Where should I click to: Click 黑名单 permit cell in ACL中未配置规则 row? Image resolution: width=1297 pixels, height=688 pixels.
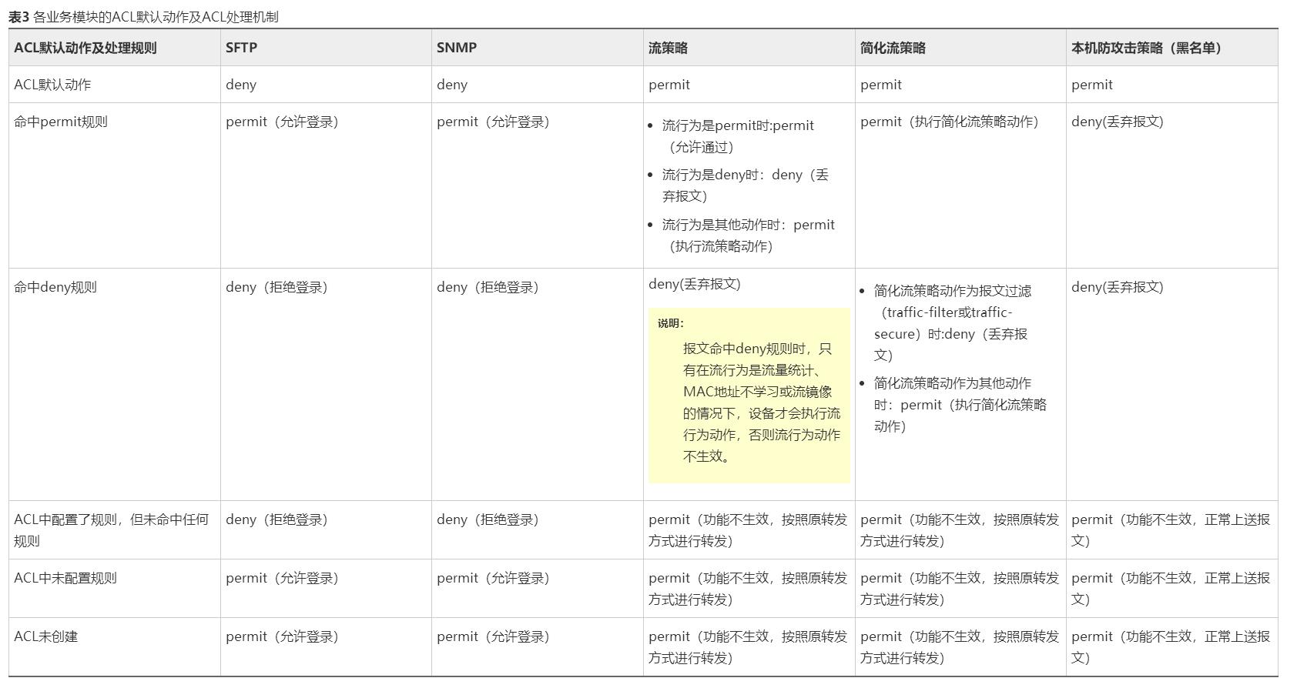(1171, 589)
